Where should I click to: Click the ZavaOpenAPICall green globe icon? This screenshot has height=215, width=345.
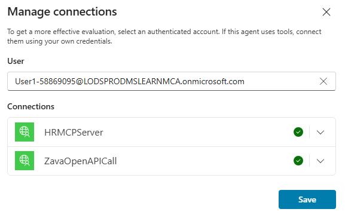pyautogui.click(x=25, y=161)
